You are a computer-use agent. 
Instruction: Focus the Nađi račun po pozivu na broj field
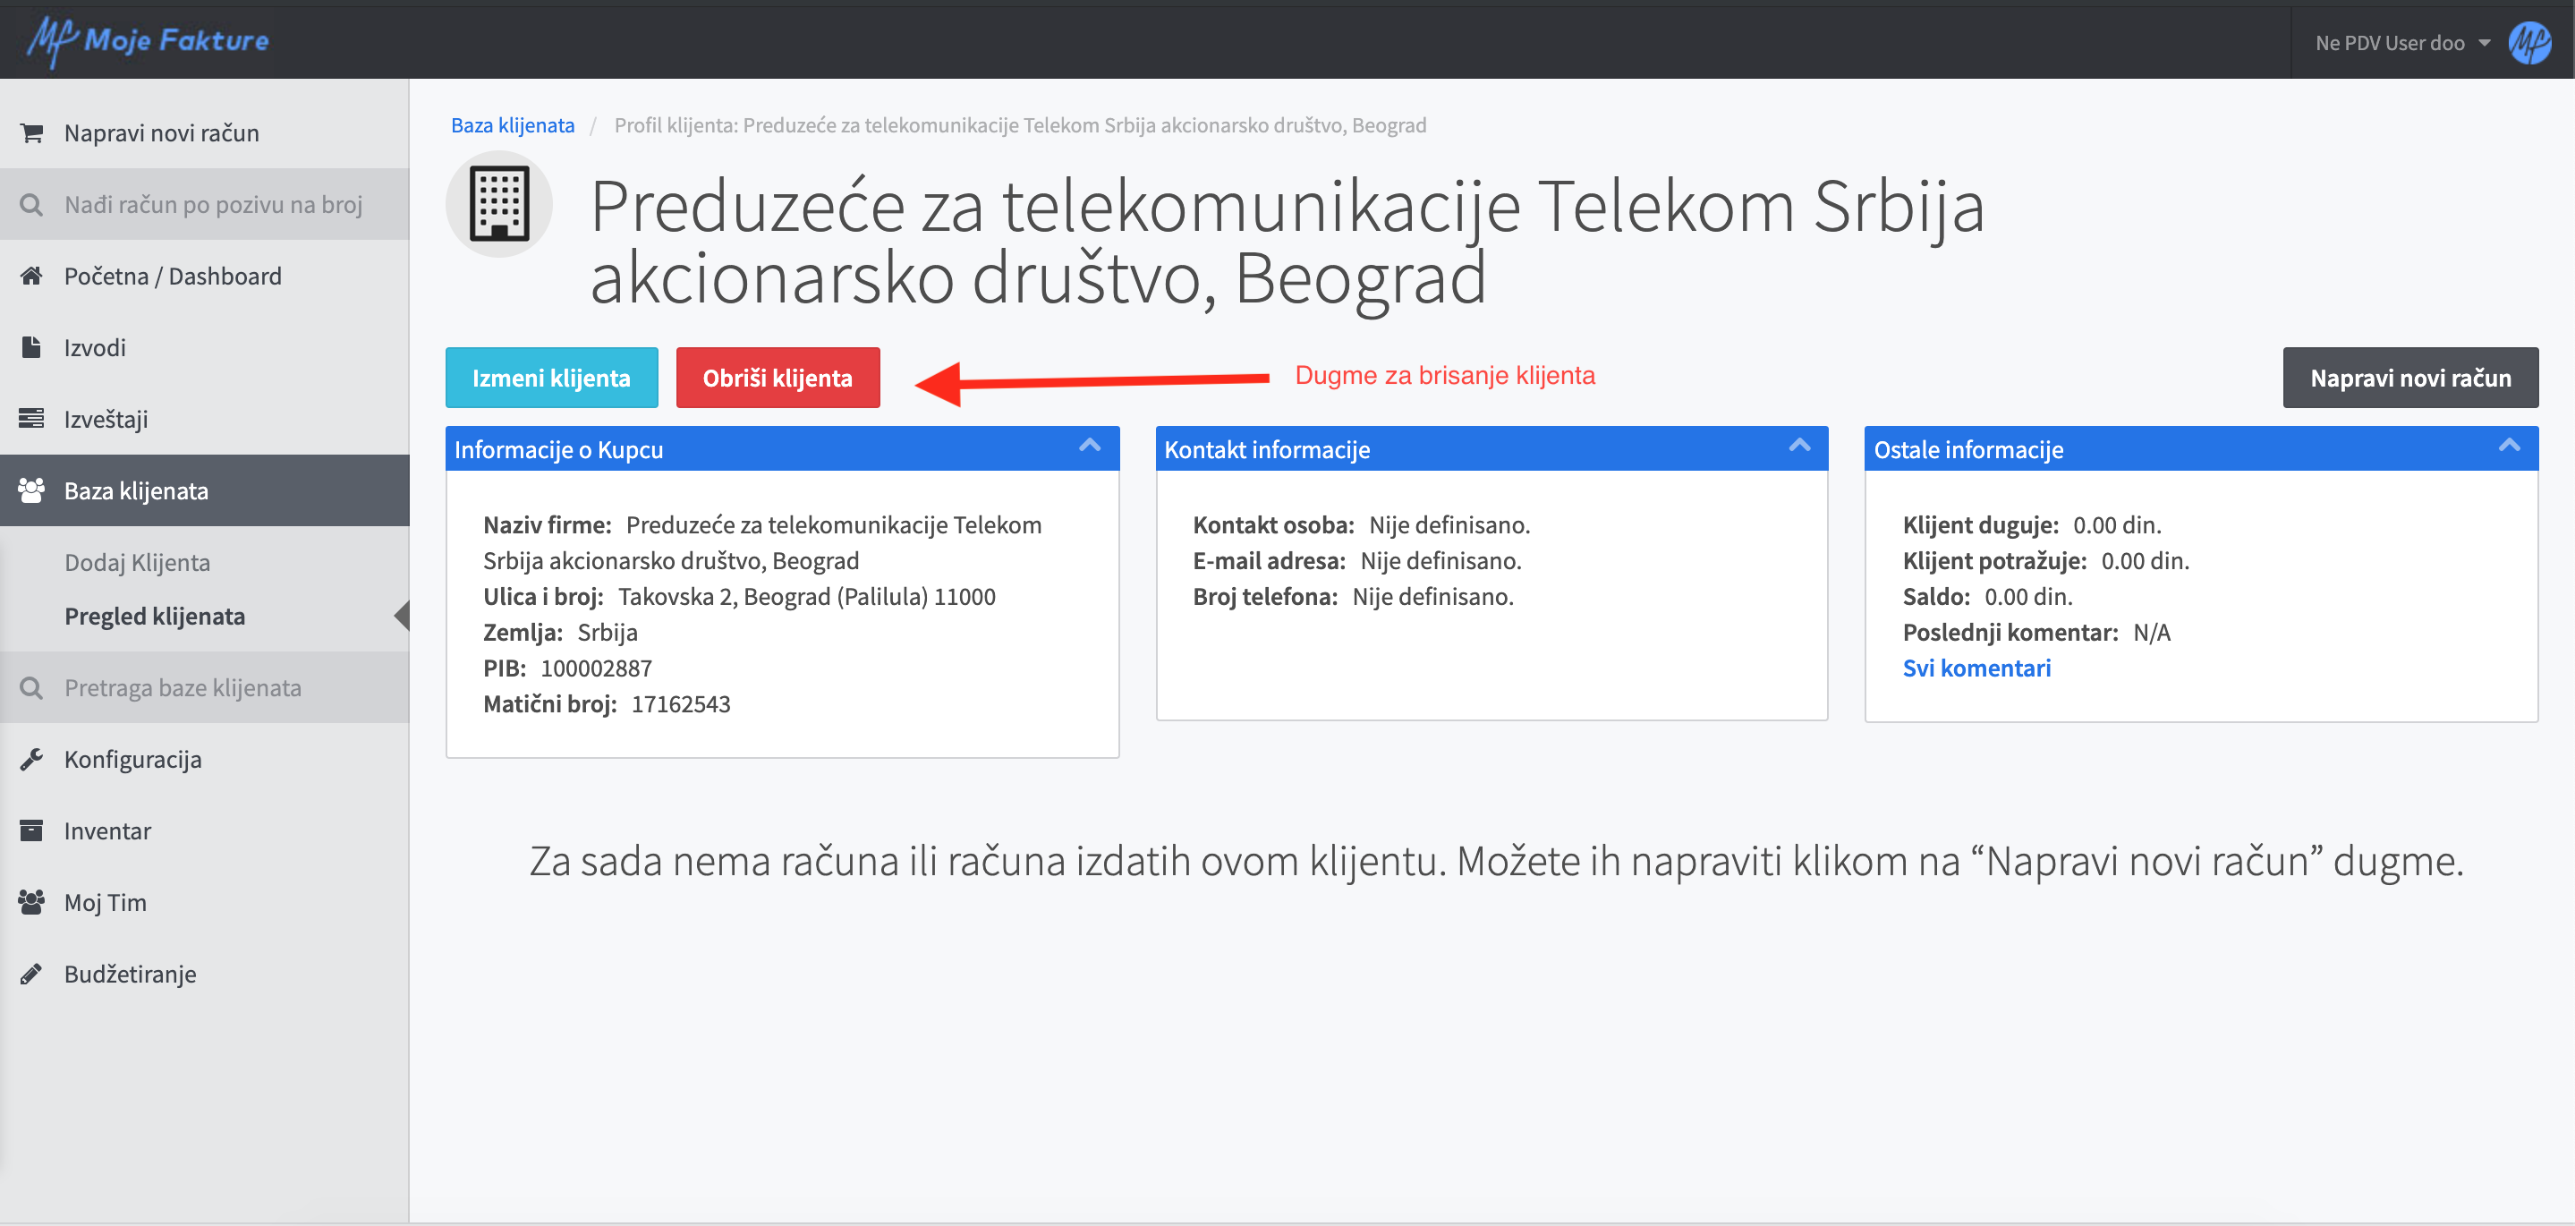(205, 205)
